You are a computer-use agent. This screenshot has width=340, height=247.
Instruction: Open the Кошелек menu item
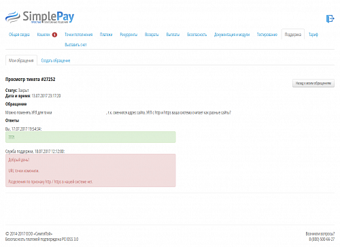click(x=44, y=35)
